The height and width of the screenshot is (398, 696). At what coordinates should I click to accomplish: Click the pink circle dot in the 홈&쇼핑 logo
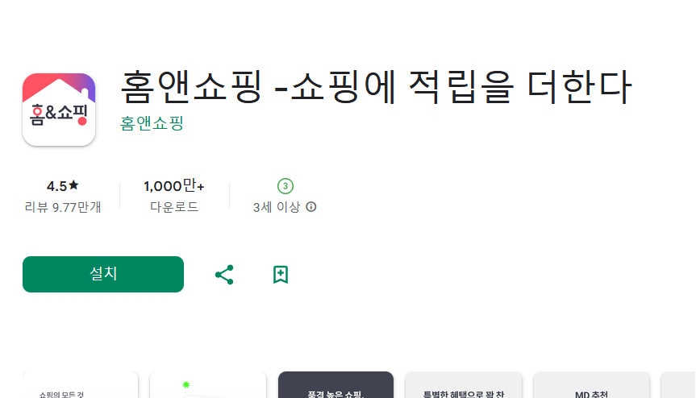82,121
